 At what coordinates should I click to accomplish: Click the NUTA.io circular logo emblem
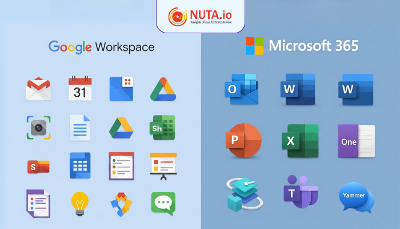pos(178,17)
